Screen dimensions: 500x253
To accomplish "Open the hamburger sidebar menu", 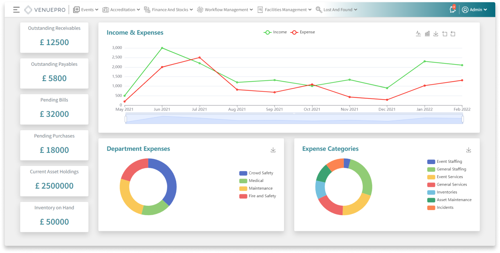I will coord(16,10).
